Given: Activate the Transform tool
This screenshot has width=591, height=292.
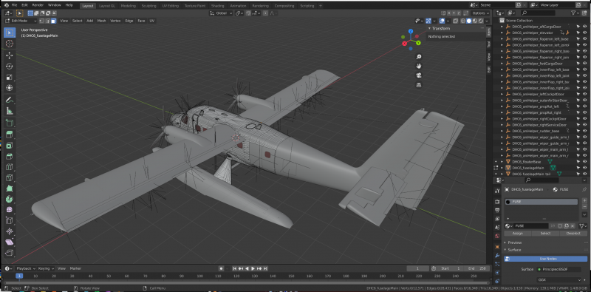Looking at the screenshot, I should [x=10, y=88].
